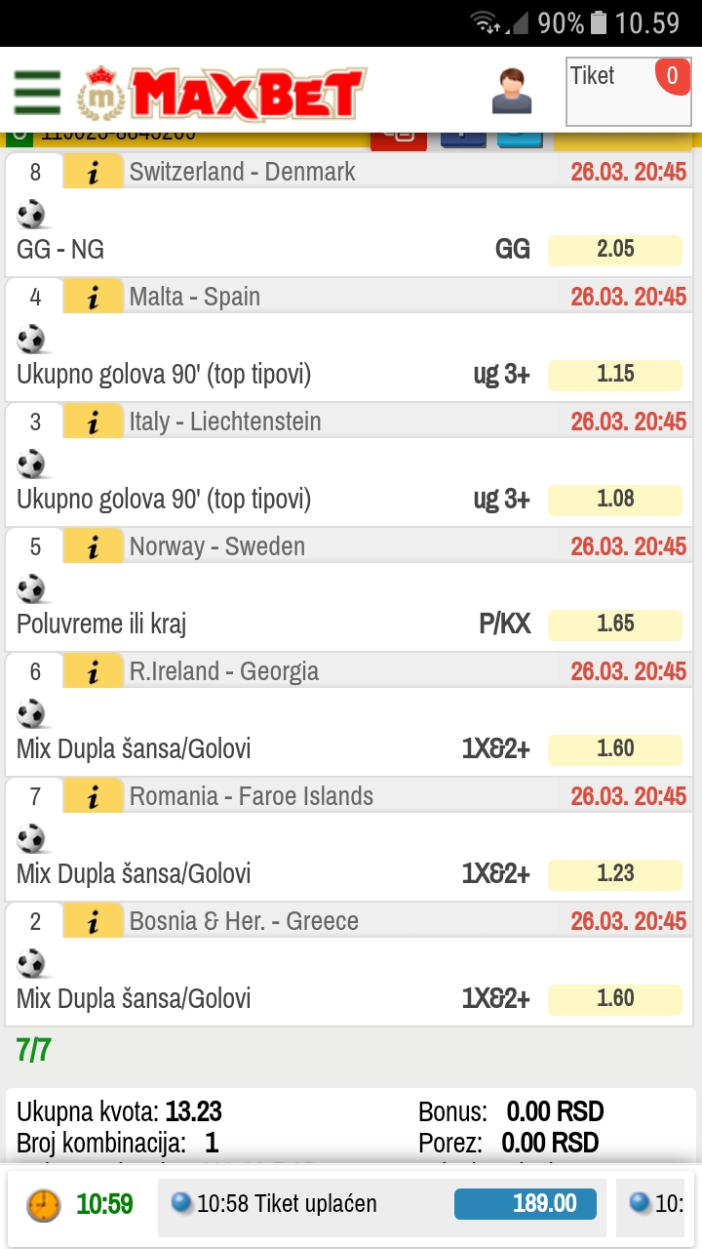Show info for Switzerland - Denmark match
Viewport: 702px width, 1249px height.
[x=94, y=172]
